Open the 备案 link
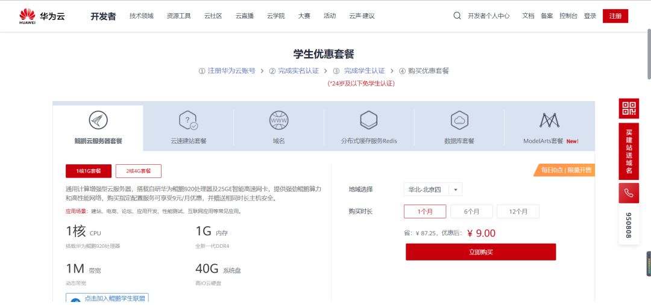Viewport: 651px width, 305px height. click(547, 16)
